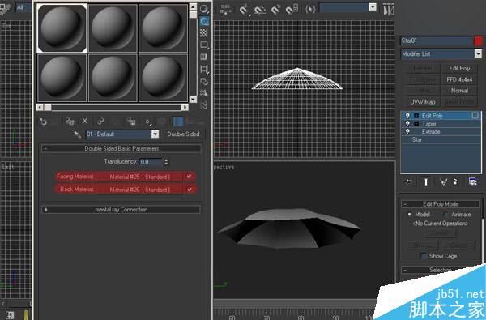
Task: Click the Double Sided material type button
Action: coord(183,134)
